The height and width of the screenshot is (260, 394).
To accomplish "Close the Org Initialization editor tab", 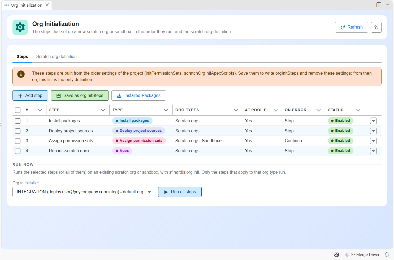I will 47,5.
